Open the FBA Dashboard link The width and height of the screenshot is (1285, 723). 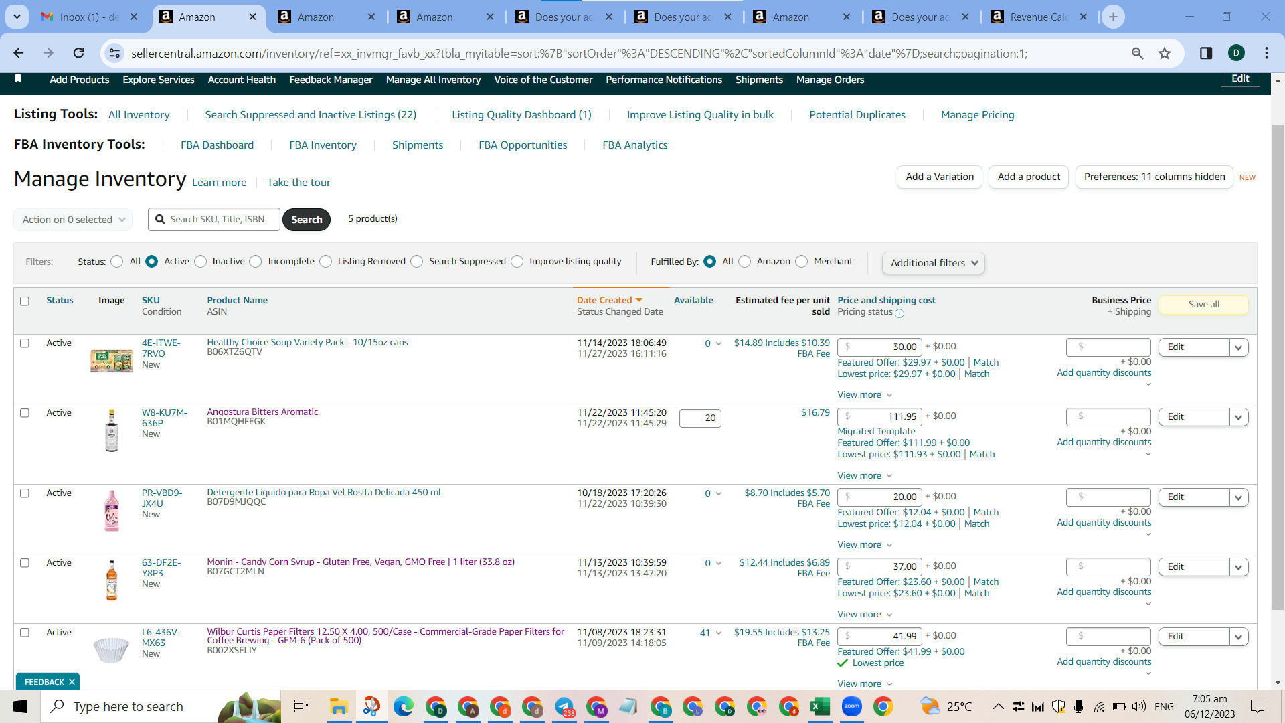(217, 145)
